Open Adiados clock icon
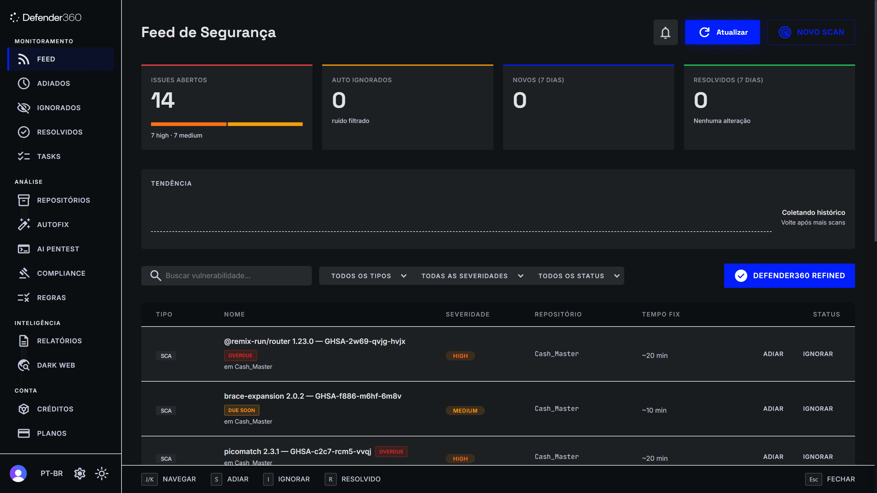The width and height of the screenshot is (877, 493). click(23, 83)
